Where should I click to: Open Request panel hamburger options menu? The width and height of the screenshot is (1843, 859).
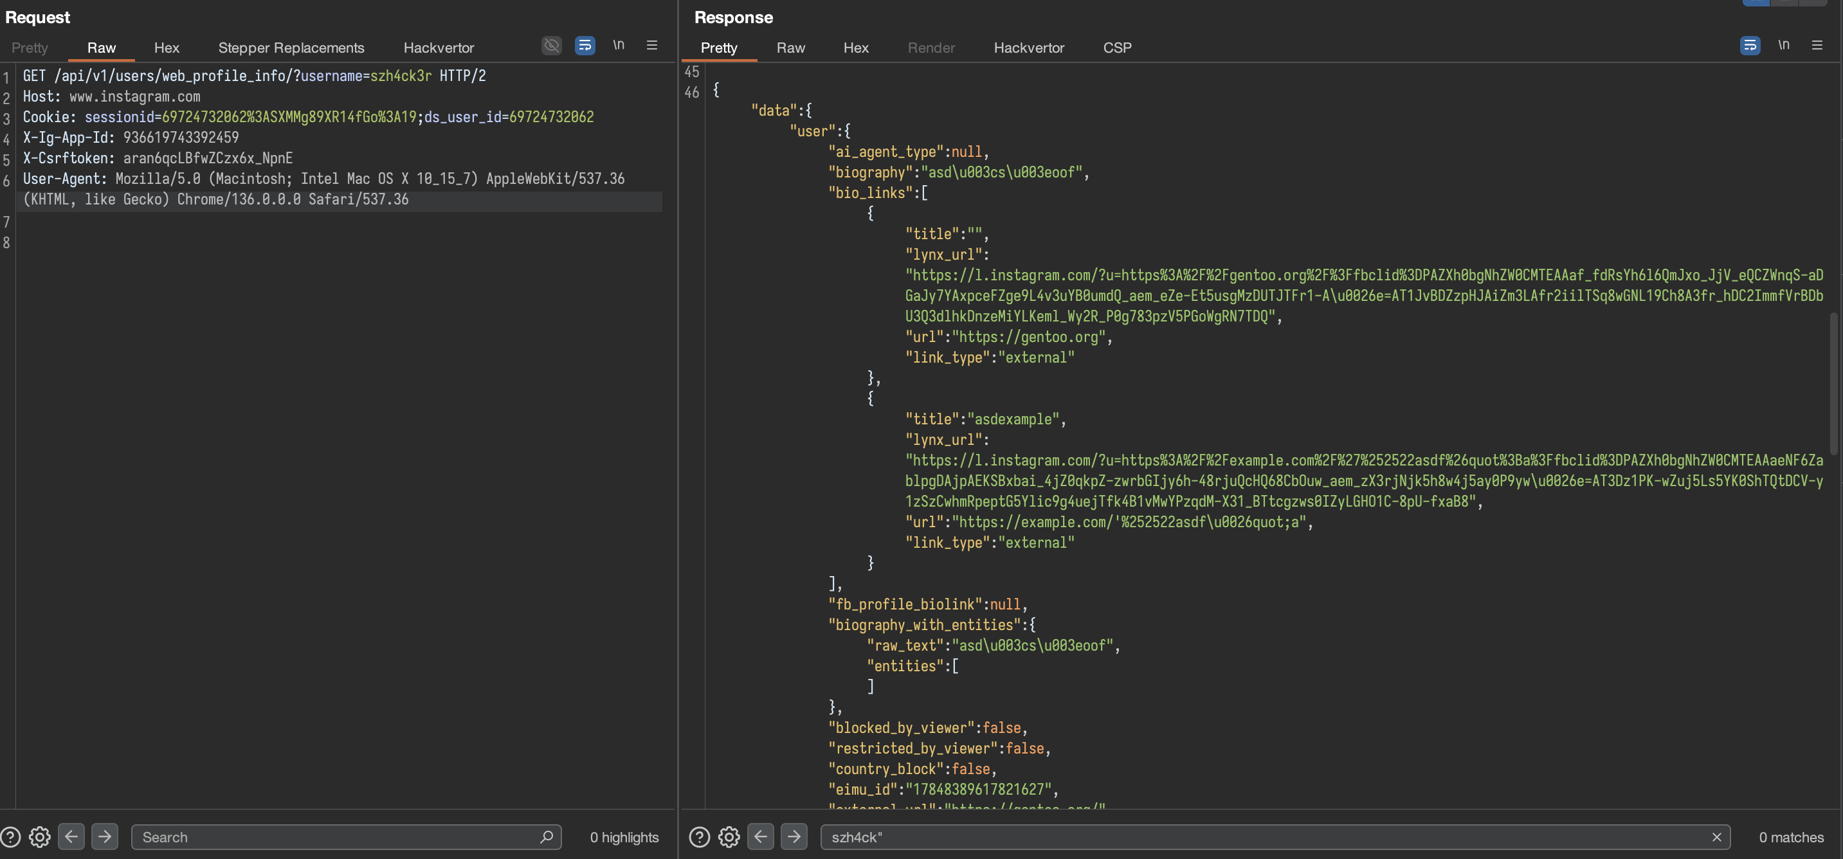(652, 45)
